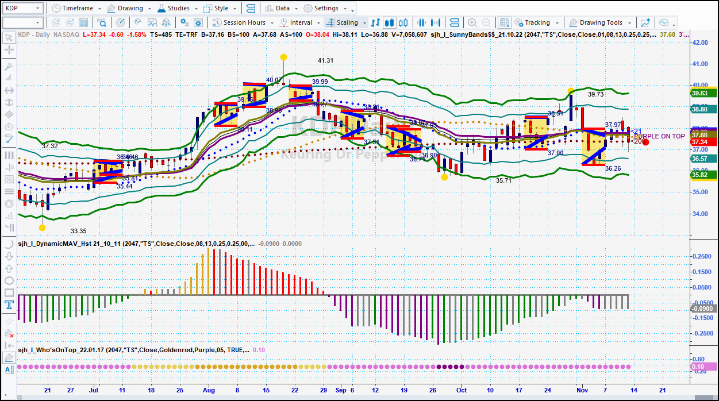The height and width of the screenshot is (401, 719).
Task: Select the pointer tool in drawing sidebar
Action: (x=9, y=38)
